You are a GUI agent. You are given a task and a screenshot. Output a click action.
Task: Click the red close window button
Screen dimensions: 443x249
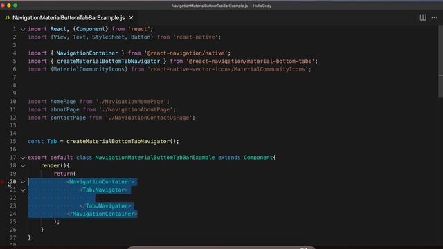[x=3, y=6]
